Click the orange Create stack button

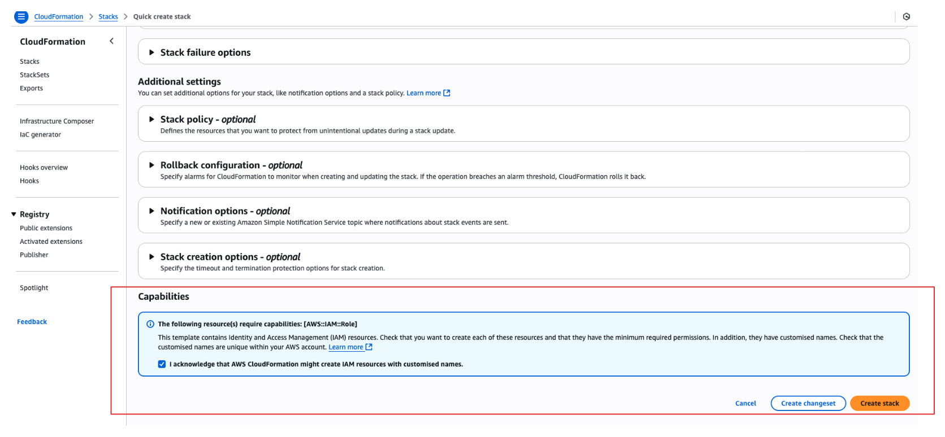click(x=879, y=403)
